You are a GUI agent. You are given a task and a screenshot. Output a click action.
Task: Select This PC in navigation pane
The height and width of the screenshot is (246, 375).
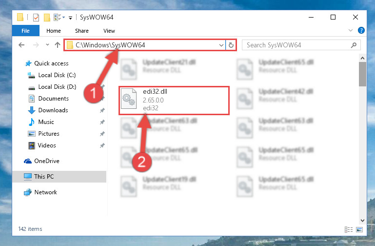(x=59, y=176)
